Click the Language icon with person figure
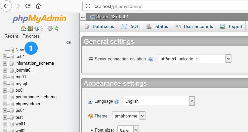 [x=91, y=102]
